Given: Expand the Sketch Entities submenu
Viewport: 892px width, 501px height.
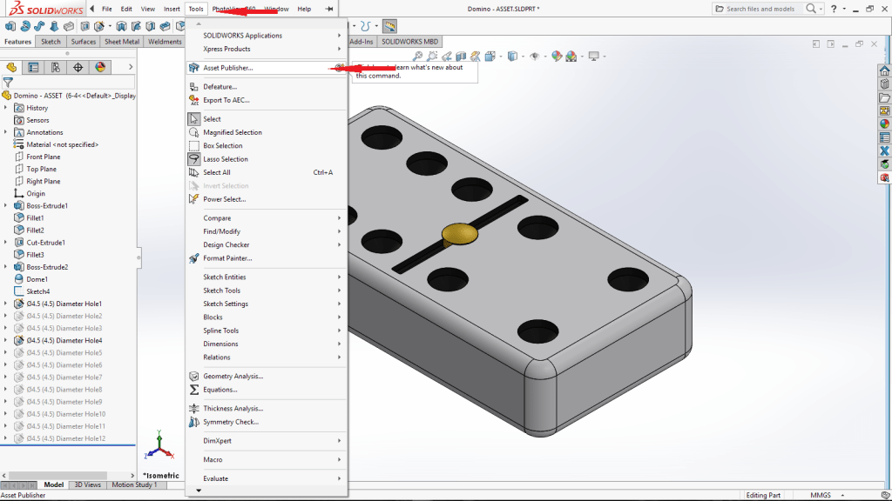Looking at the screenshot, I should pyautogui.click(x=225, y=277).
